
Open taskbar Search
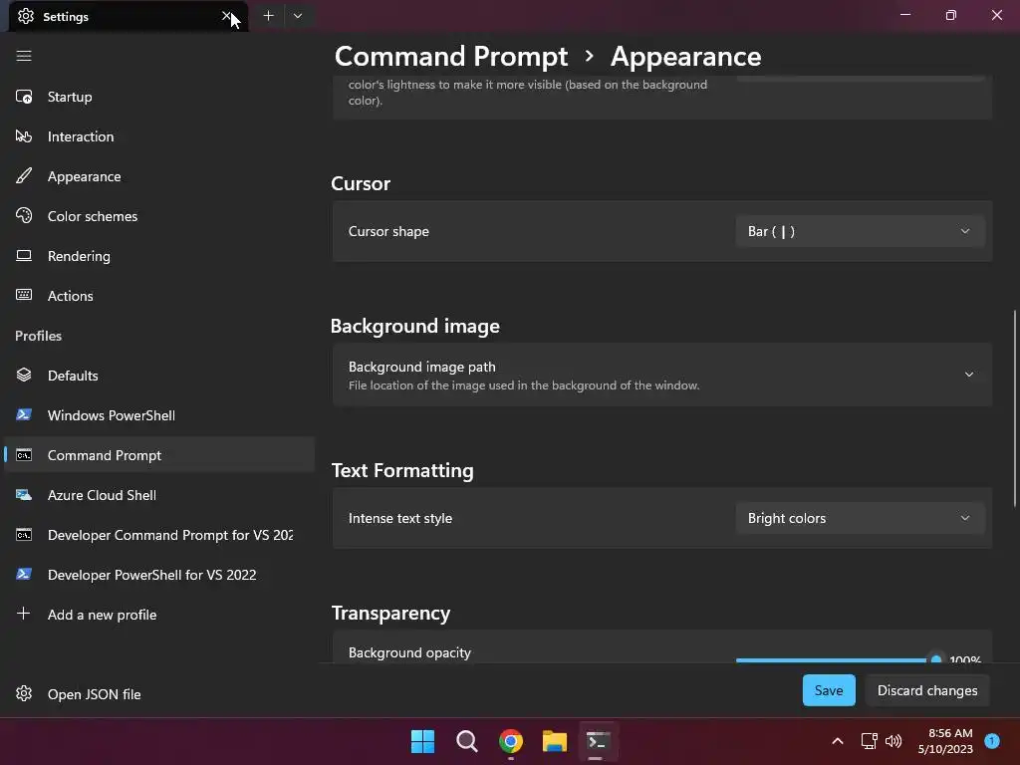(x=466, y=741)
